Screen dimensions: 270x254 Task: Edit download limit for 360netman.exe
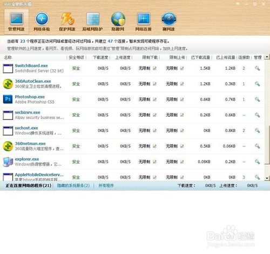coord(154,146)
